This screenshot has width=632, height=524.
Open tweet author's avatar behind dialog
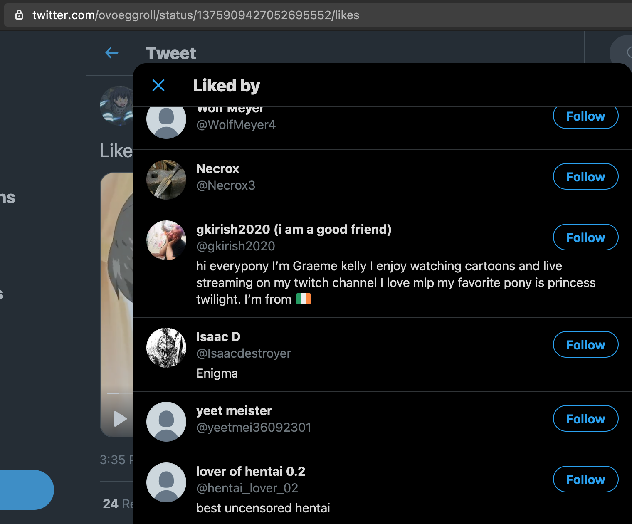117,106
